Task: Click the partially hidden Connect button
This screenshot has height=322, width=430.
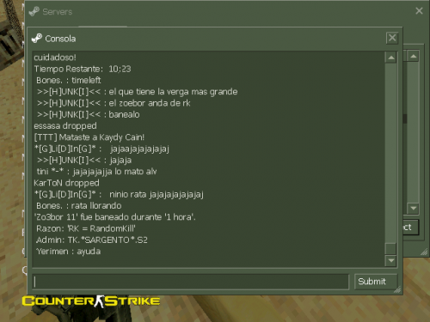Action: pos(411,228)
